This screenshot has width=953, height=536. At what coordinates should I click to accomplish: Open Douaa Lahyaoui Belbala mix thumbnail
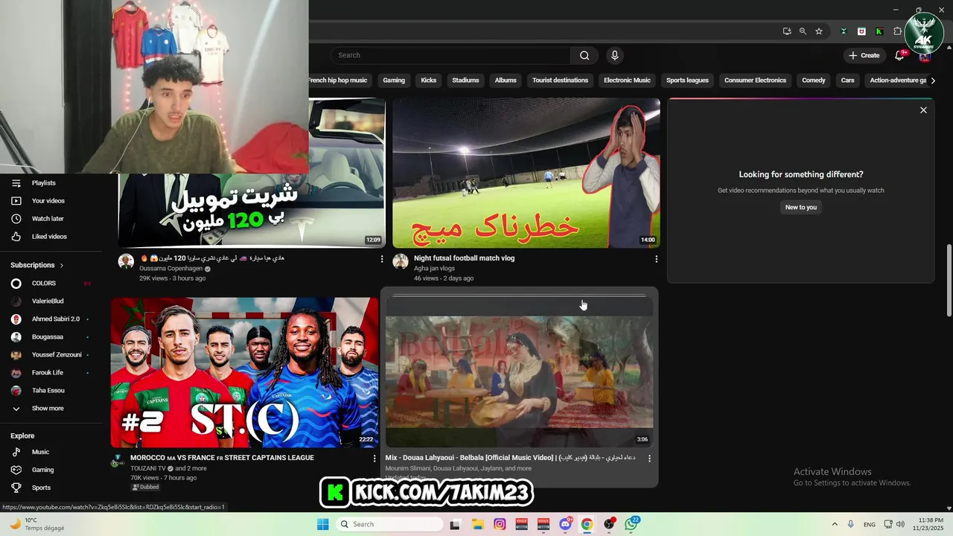coord(519,373)
